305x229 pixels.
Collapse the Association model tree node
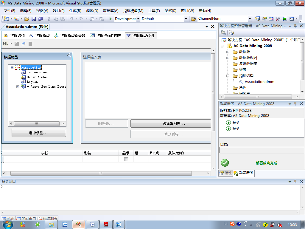[x=12, y=67]
